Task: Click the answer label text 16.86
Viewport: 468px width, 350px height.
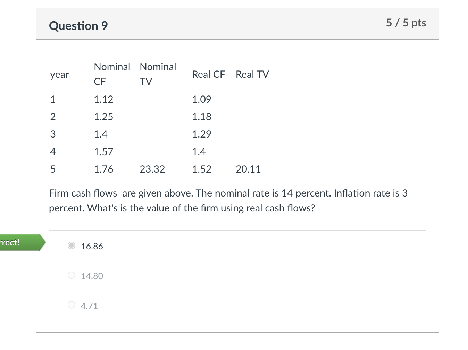Action: pyautogui.click(x=92, y=246)
